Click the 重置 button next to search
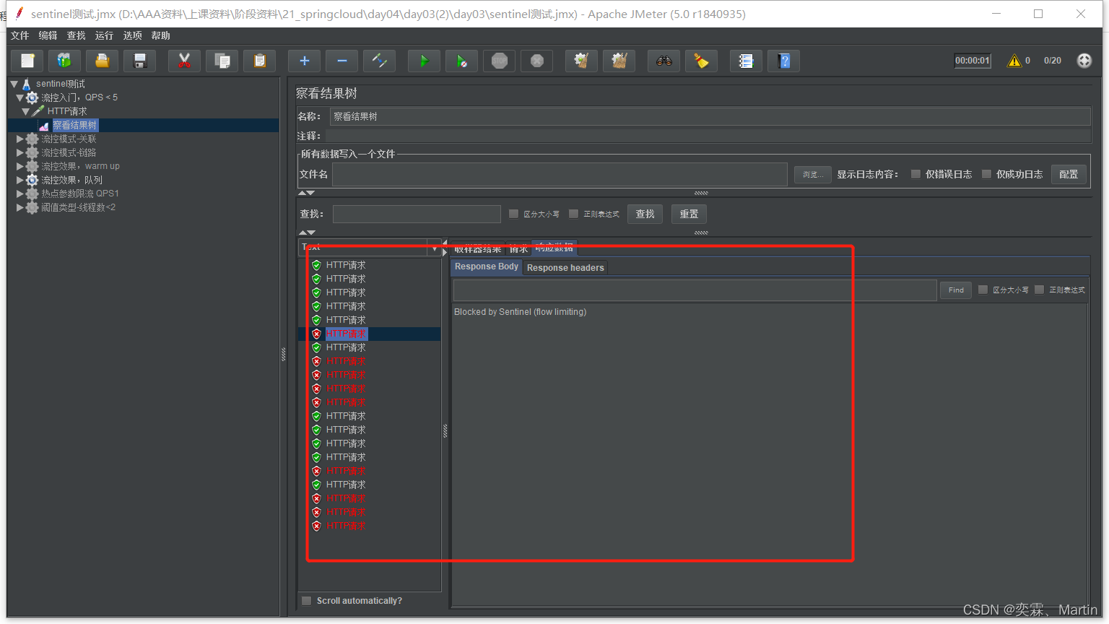Screen dimensions: 1109x624 [689, 214]
